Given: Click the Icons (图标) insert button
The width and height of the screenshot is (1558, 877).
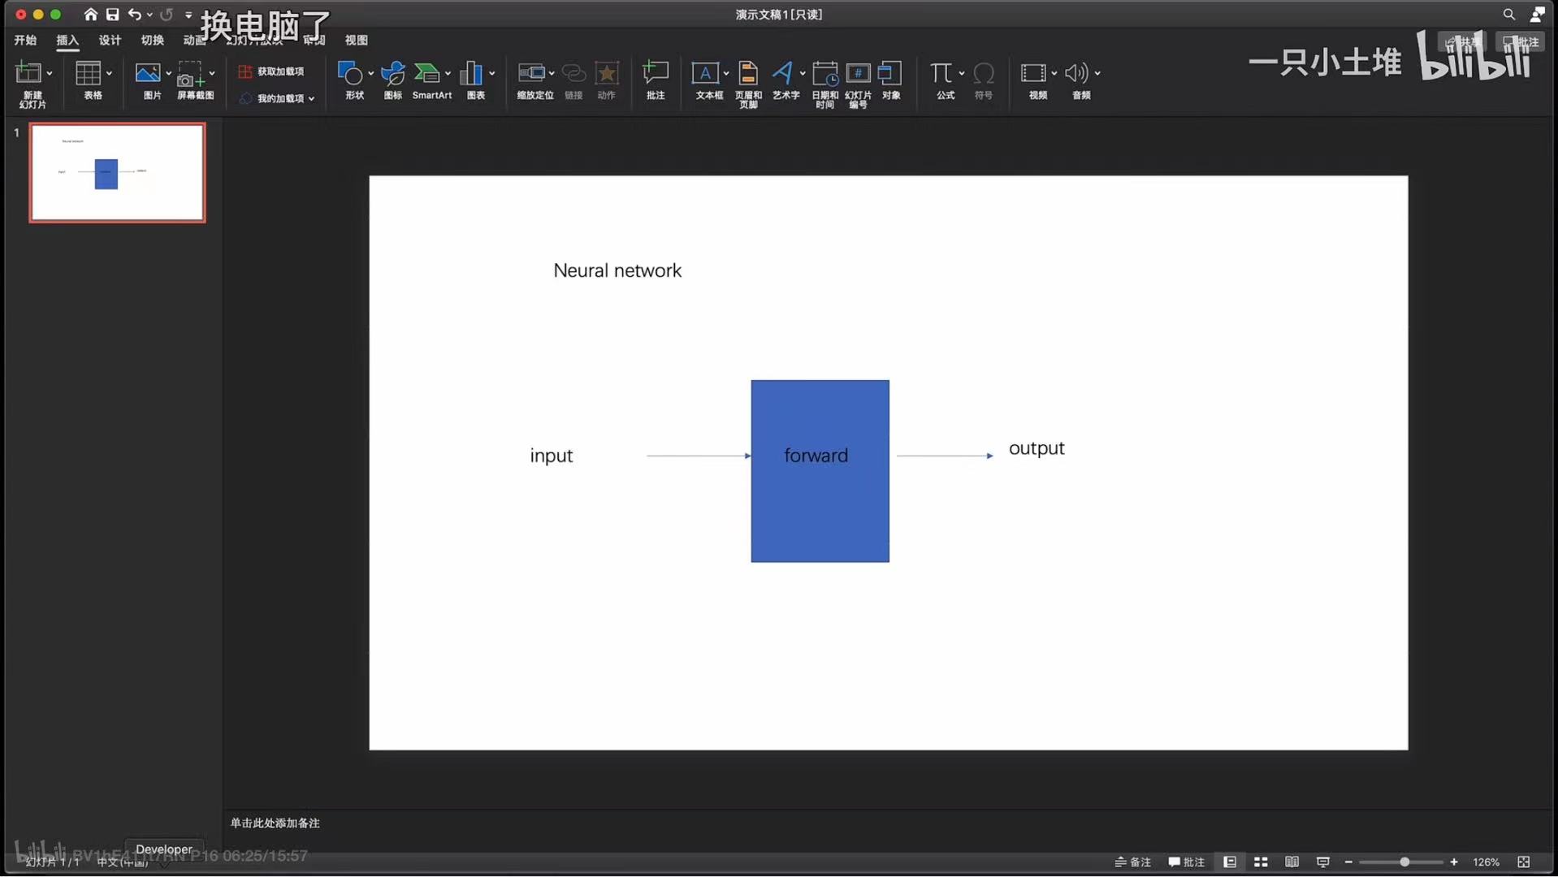Looking at the screenshot, I should tap(393, 73).
